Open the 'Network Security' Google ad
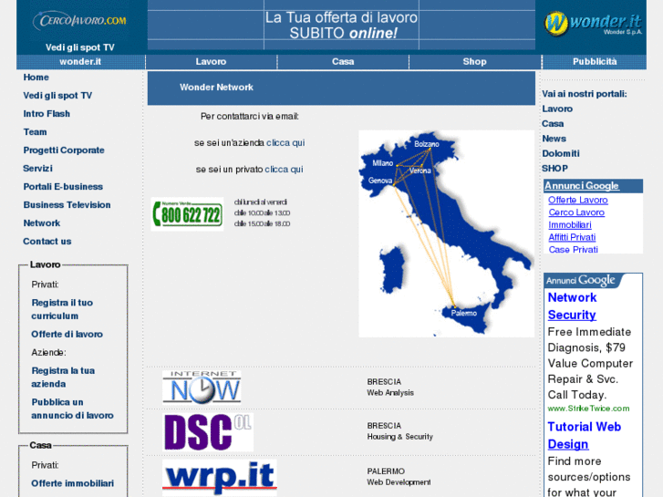The width and height of the screenshot is (663, 497). [x=572, y=306]
